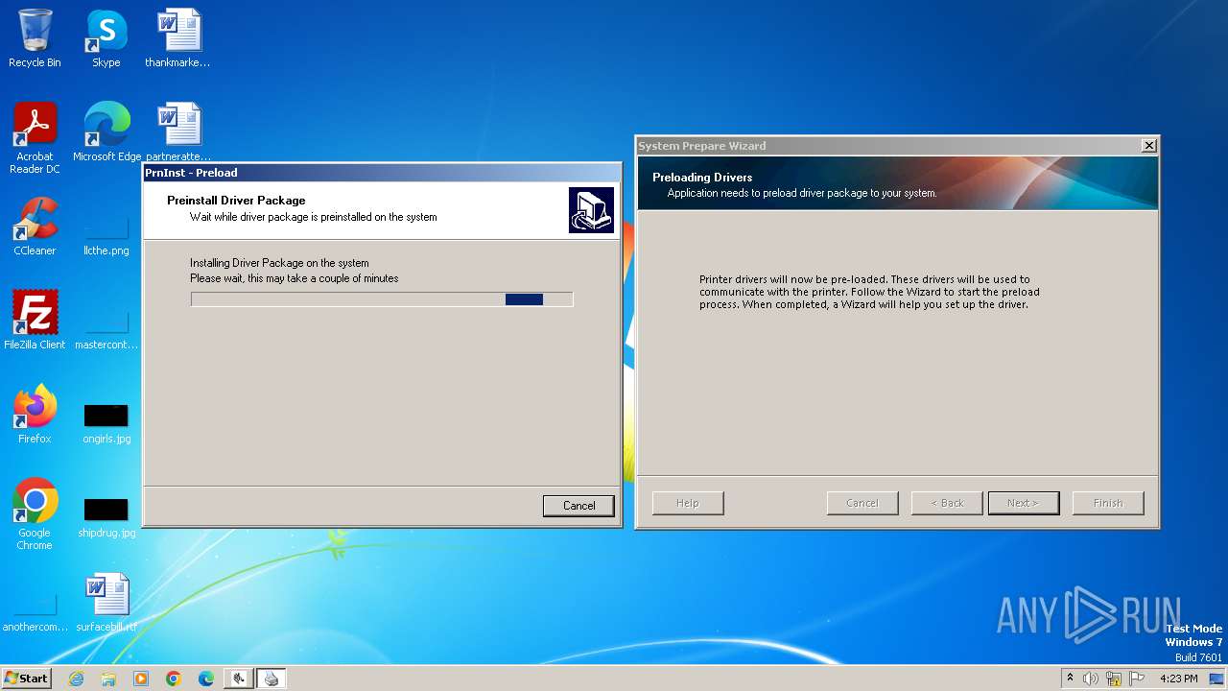Viewport: 1228px width, 691px height.
Task: Click the Show Desktop button in the tray
Action: coord(1217,679)
